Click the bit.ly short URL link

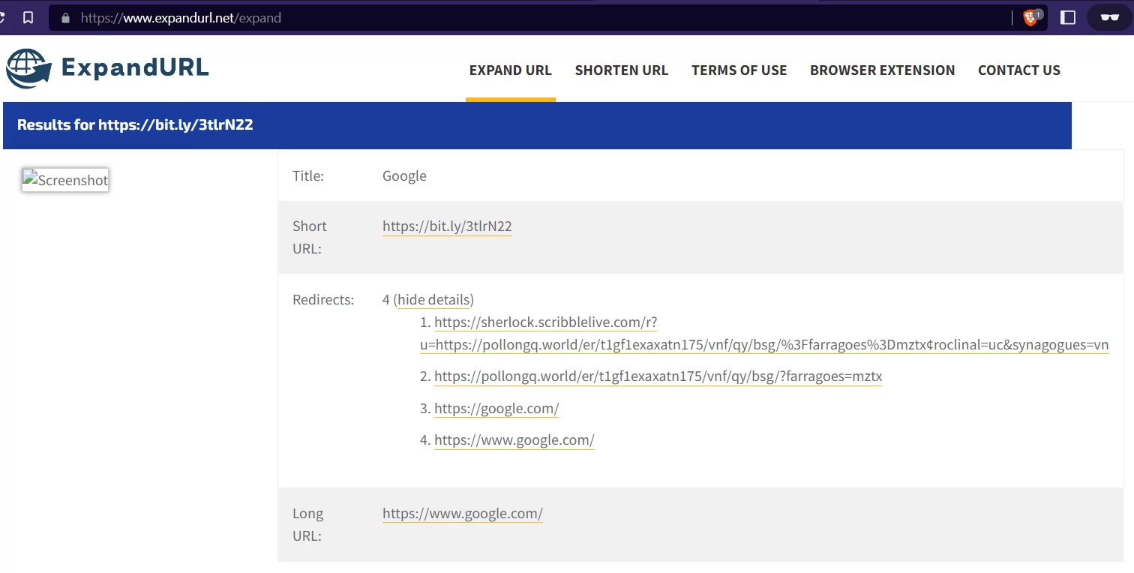coord(447,226)
